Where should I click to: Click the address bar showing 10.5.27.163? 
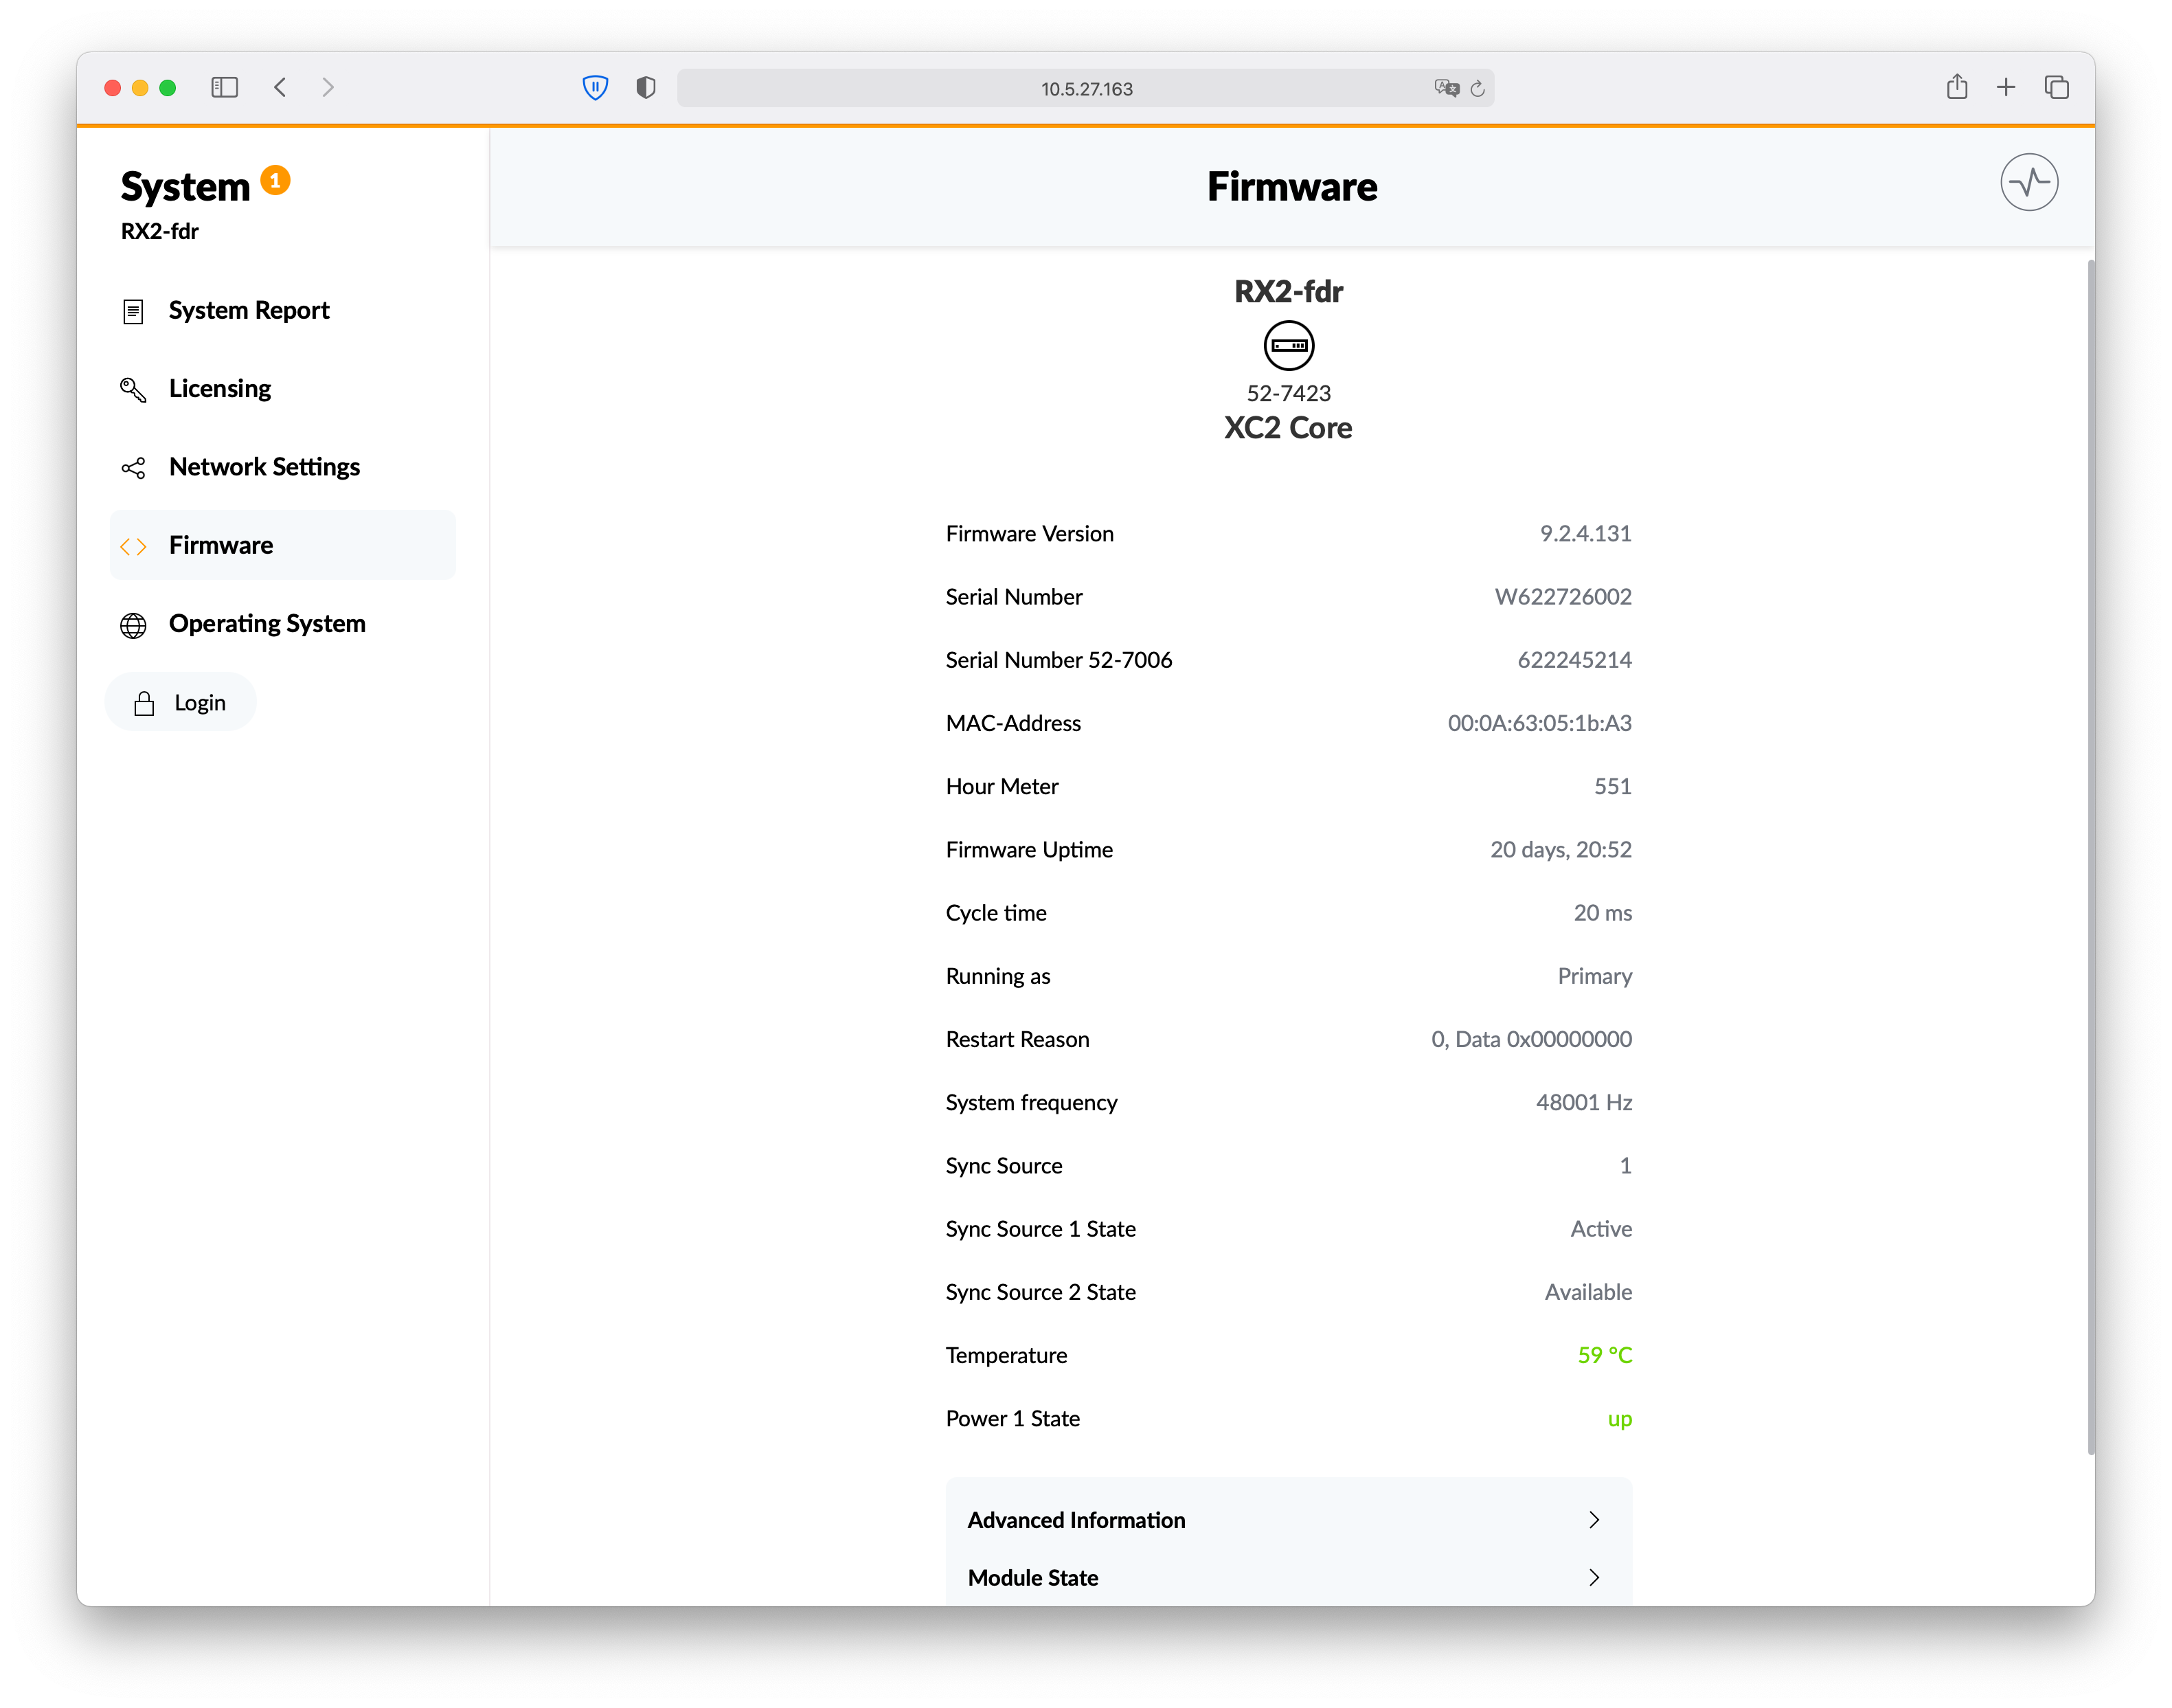click(1085, 88)
